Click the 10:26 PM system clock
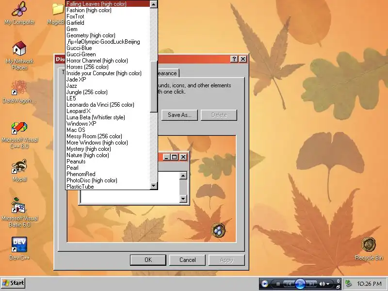Image resolution: width=388 pixels, height=291 pixels. [x=369, y=284]
